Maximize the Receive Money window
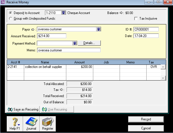The width and height of the screenshot is (173, 133). coord(158,2)
